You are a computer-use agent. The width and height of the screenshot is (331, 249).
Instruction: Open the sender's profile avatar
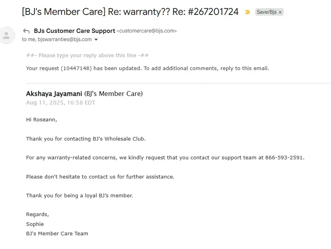6,35
